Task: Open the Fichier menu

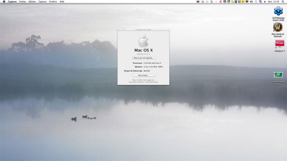Action: [x=23, y=1]
